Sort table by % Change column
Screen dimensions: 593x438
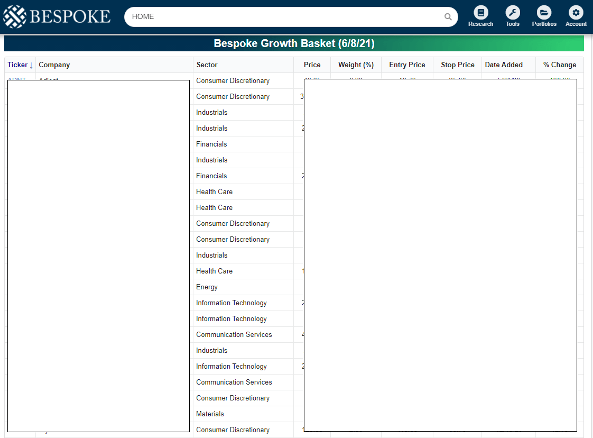coord(559,65)
